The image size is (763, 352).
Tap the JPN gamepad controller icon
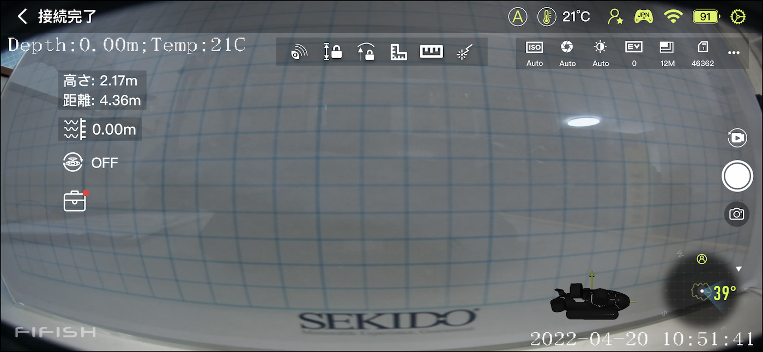click(644, 17)
